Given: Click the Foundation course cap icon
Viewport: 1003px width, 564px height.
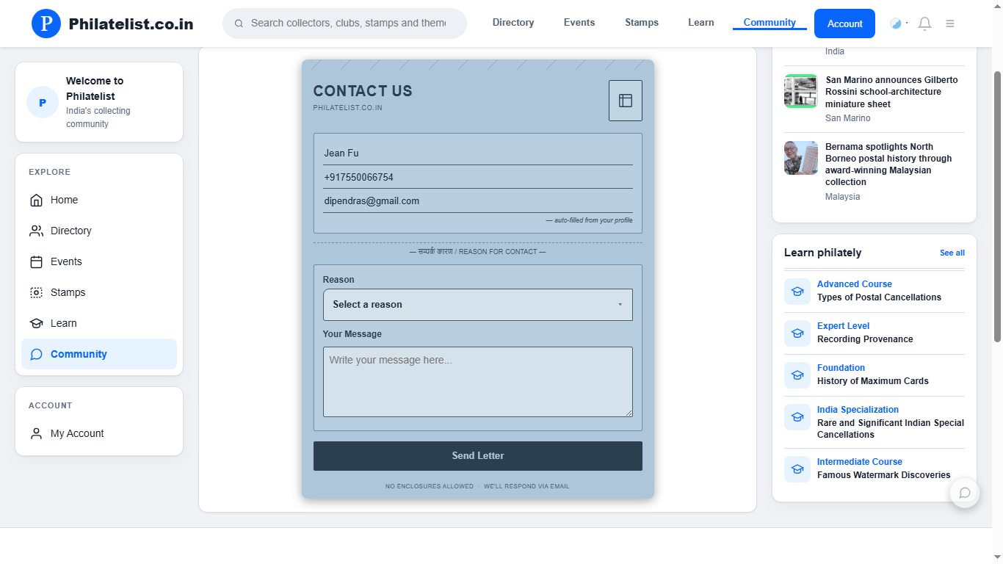Looking at the screenshot, I should pos(797,375).
